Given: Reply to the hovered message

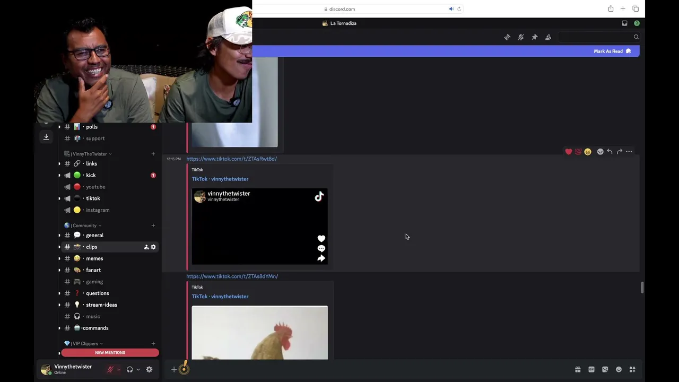Looking at the screenshot, I should [610, 152].
